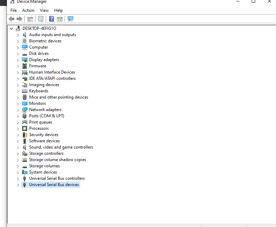Viewport: 276px width, 227px height.
Task: Click the Security devices key icon
Action: tap(25, 135)
